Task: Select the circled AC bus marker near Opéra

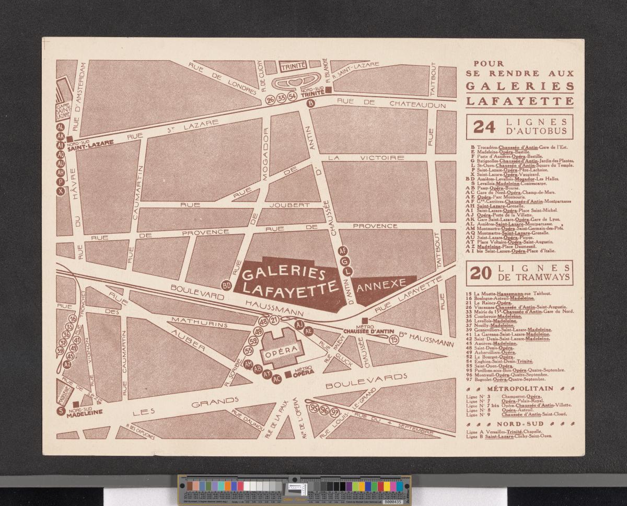Action: [x=277, y=378]
